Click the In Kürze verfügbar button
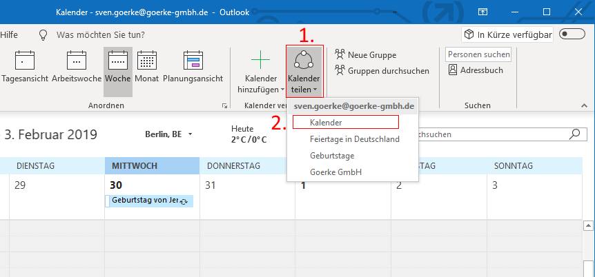The image size is (595, 277). point(507,35)
